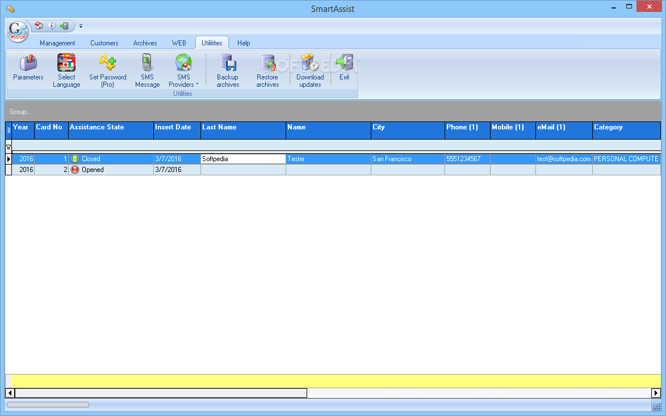The height and width of the screenshot is (416, 666).
Task: Click SMS Providers globe icon
Action: tap(183, 63)
